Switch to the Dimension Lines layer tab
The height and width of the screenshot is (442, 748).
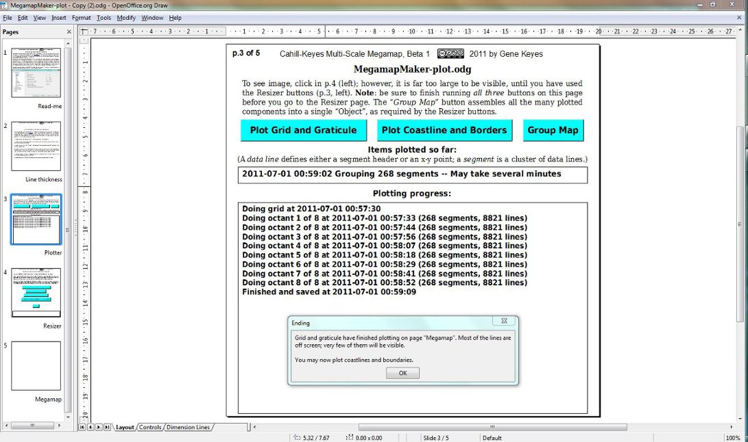click(x=188, y=427)
